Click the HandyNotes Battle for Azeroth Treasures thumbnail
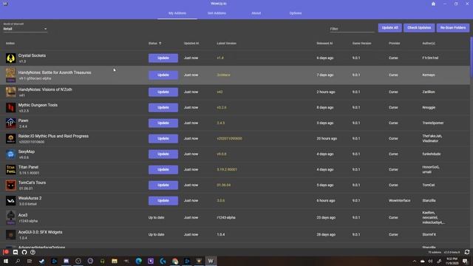Viewport: 473px width, 266px height. 10,75
